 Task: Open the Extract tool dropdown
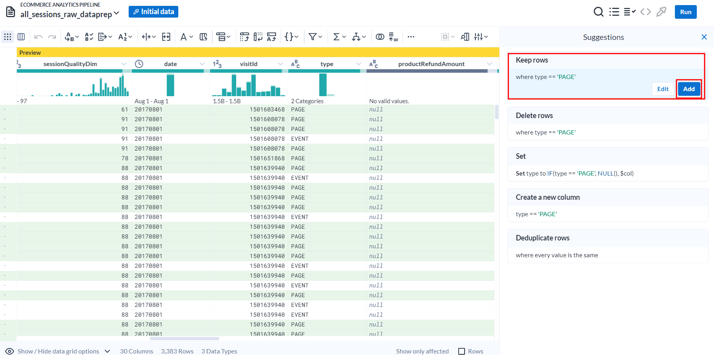(105, 37)
